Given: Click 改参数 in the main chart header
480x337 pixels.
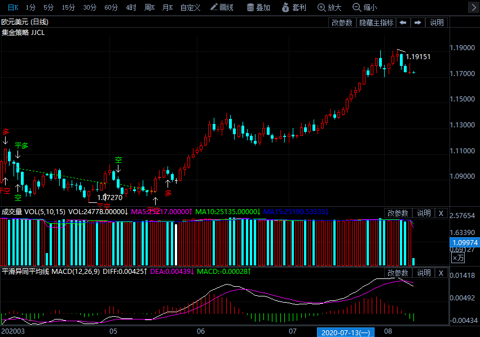Looking at the screenshot, I should [x=342, y=23].
